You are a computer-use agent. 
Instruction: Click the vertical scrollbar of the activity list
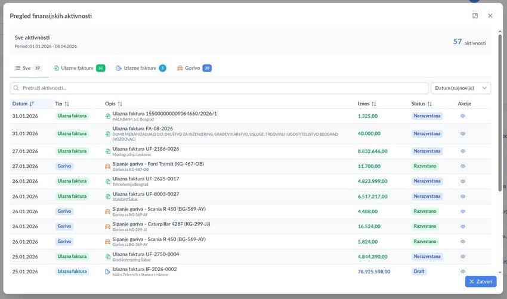500,149
